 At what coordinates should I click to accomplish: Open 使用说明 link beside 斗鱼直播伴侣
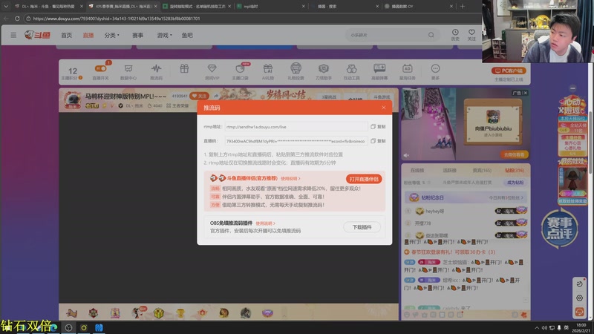[290, 179]
